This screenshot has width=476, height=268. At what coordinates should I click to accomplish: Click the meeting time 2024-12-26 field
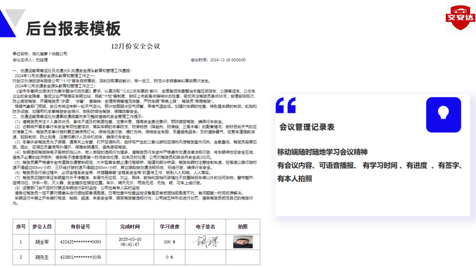tap(228, 60)
